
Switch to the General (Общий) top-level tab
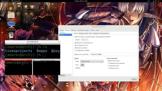coord(62,30)
